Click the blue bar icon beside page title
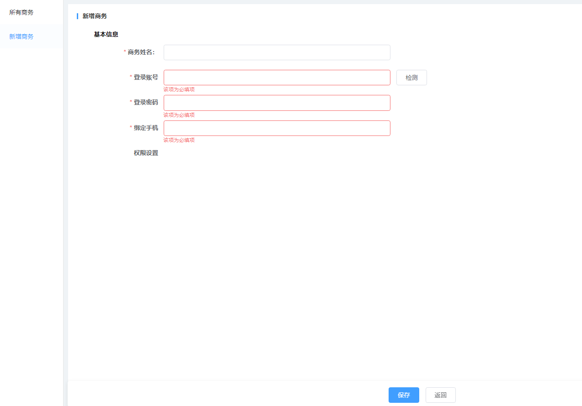Image resolution: width=582 pixels, height=406 pixels. [x=77, y=16]
